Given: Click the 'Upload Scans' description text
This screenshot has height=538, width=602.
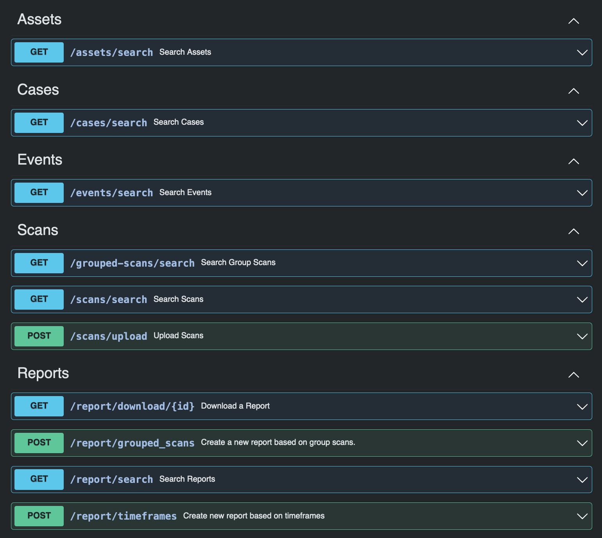Looking at the screenshot, I should pyautogui.click(x=178, y=336).
